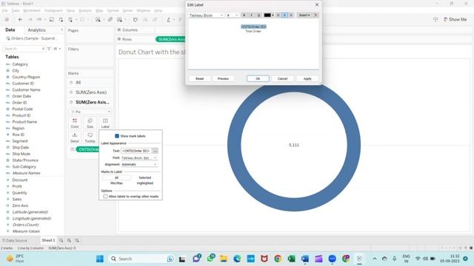Click the ellipsis button next to label Text
This screenshot has width=474, height=266.
tap(155, 151)
